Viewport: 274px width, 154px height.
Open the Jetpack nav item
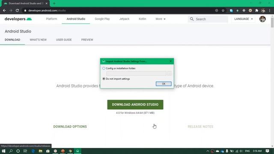(124, 19)
